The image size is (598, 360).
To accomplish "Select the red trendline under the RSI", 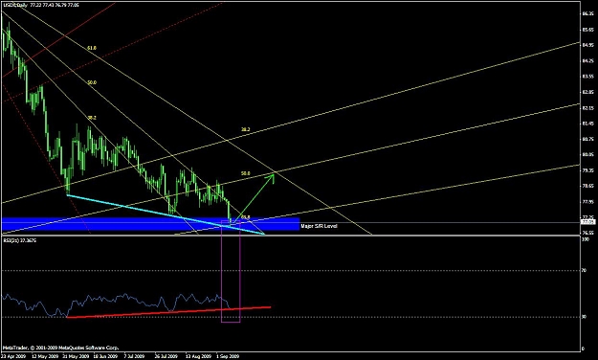I will 168,312.
